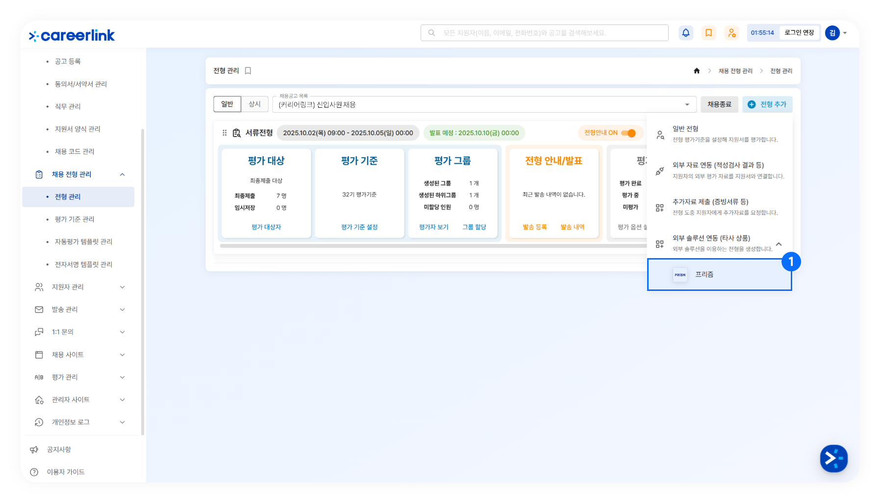Expand the 관리자 사이트 chevron
The width and height of the screenshot is (880, 503).
coord(123,400)
